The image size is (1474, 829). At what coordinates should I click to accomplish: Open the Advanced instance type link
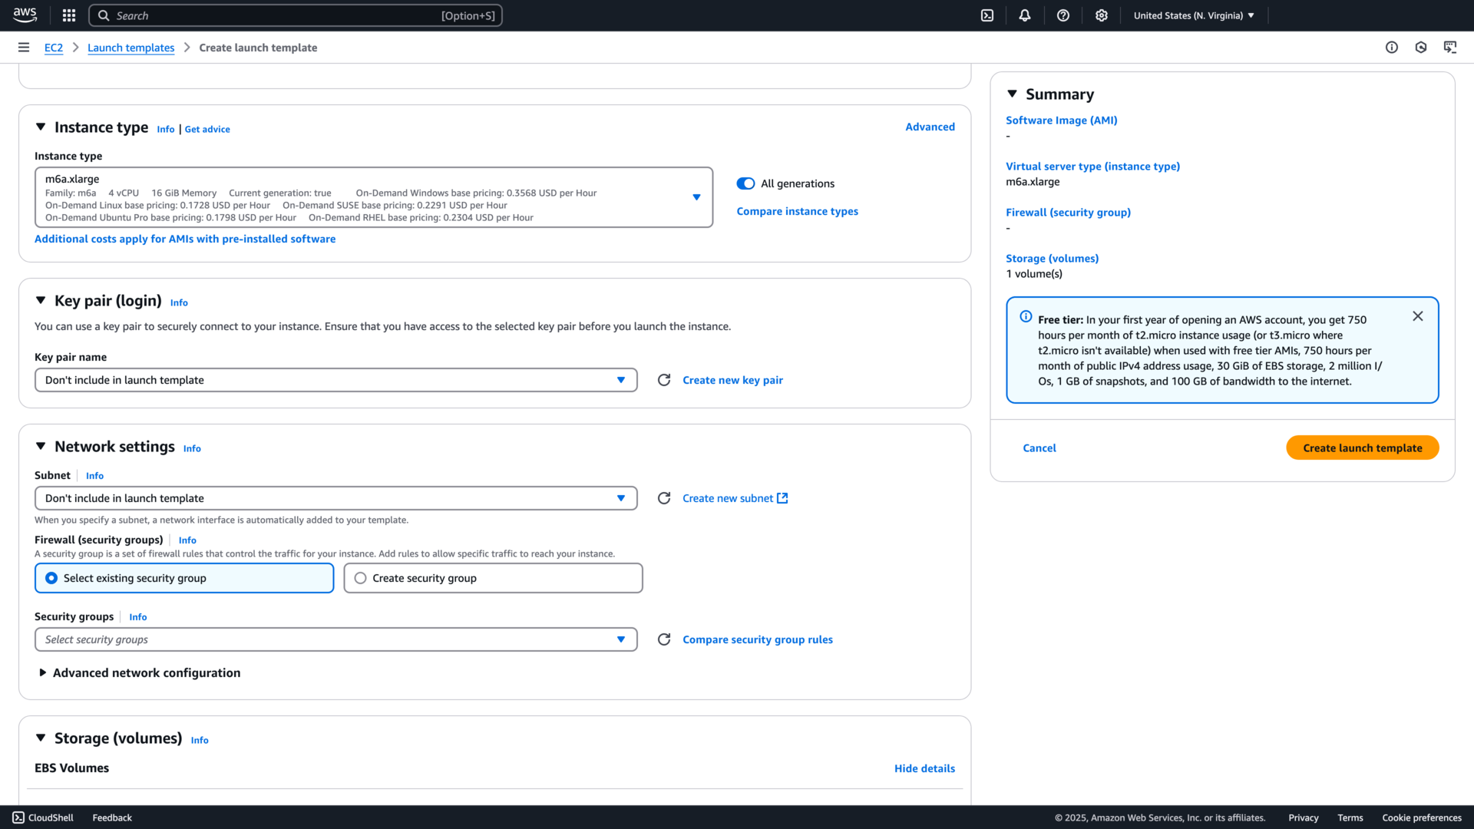(x=930, y=127)
